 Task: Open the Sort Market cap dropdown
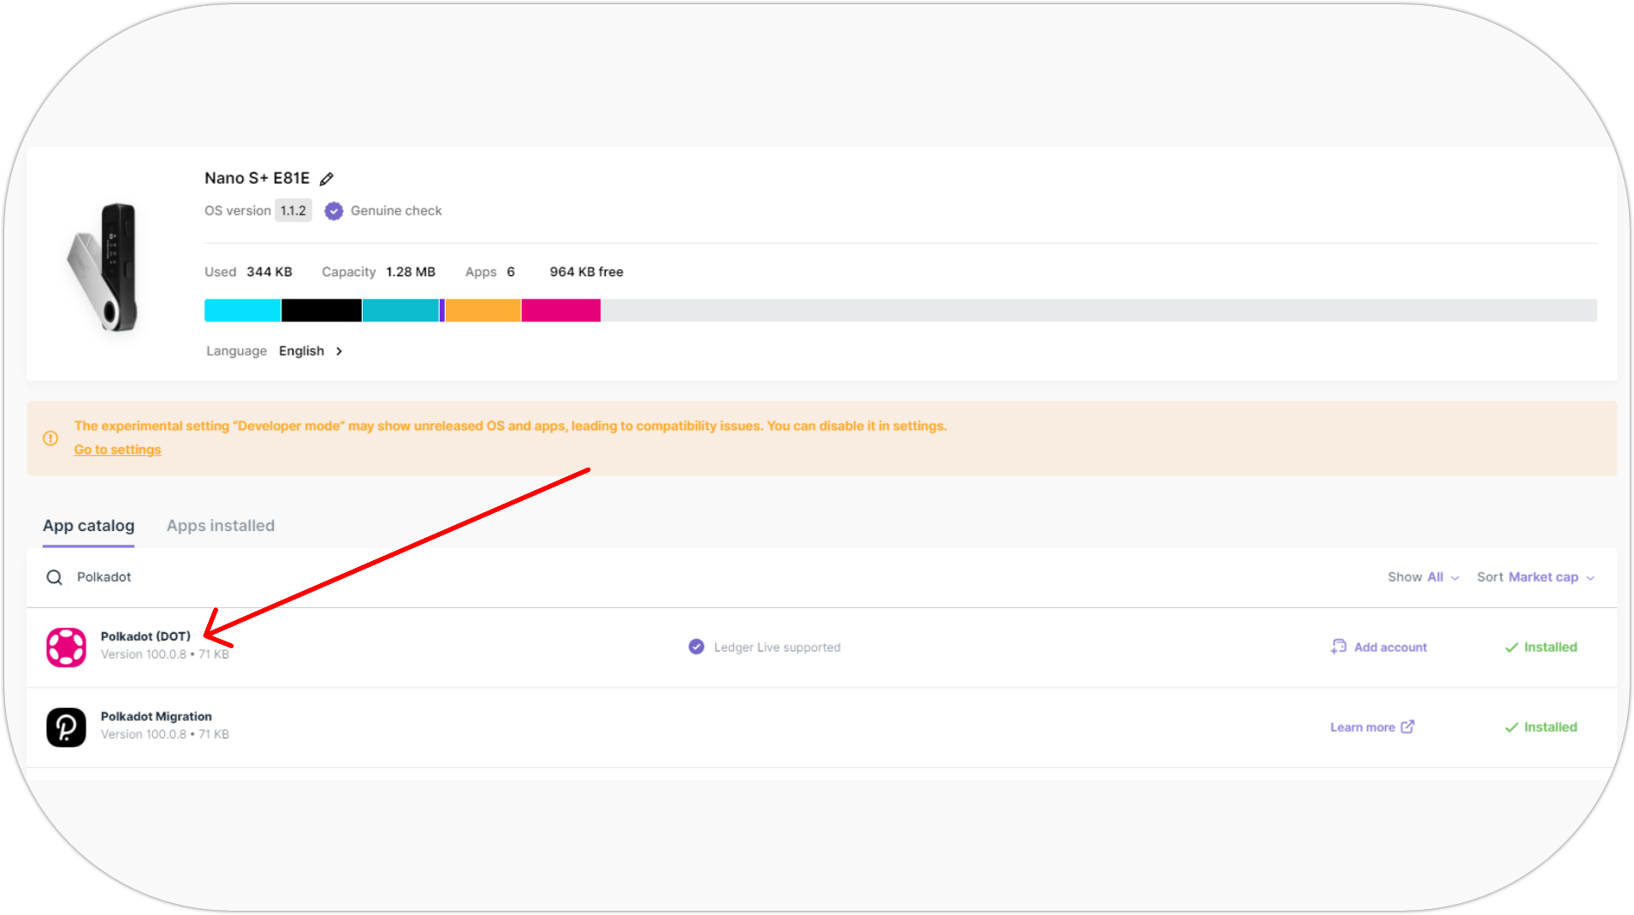click(x=1536, y=577)
